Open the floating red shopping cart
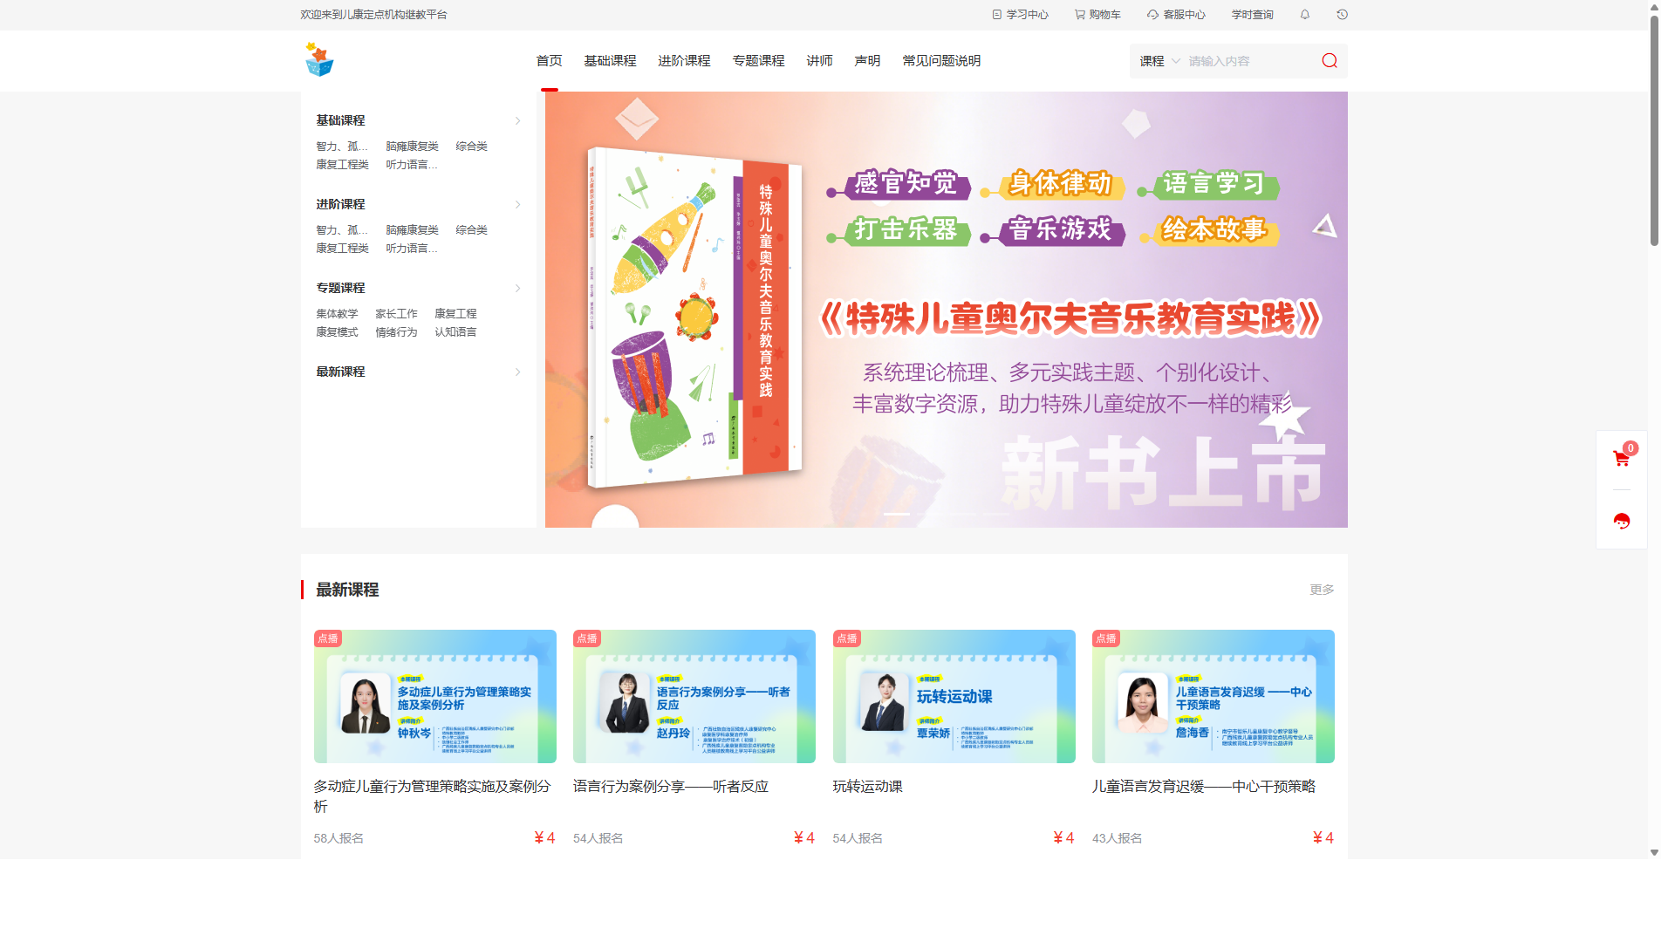 coord(1621,459)
